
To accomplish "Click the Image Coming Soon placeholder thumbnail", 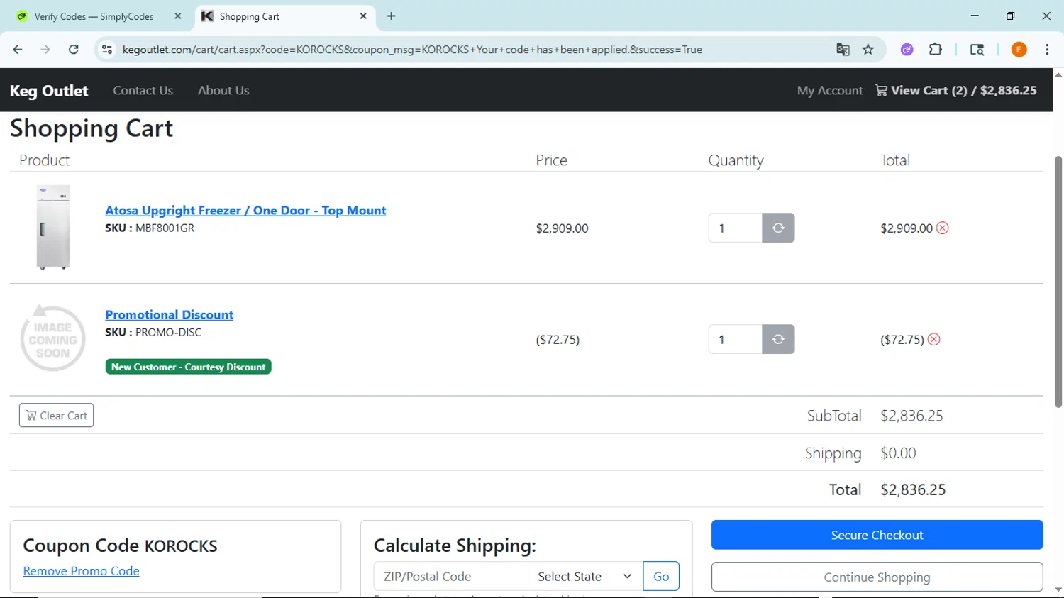I will [x=52, y=338].
